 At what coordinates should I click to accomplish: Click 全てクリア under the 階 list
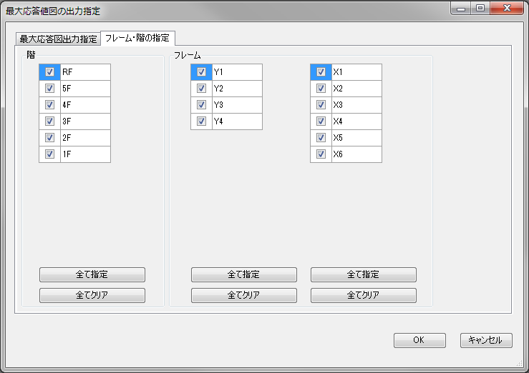92,295
